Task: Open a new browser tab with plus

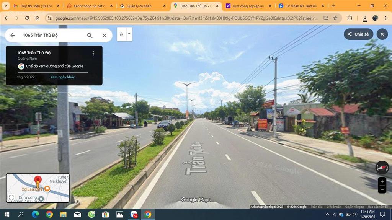Action: (x=333, y=6)
